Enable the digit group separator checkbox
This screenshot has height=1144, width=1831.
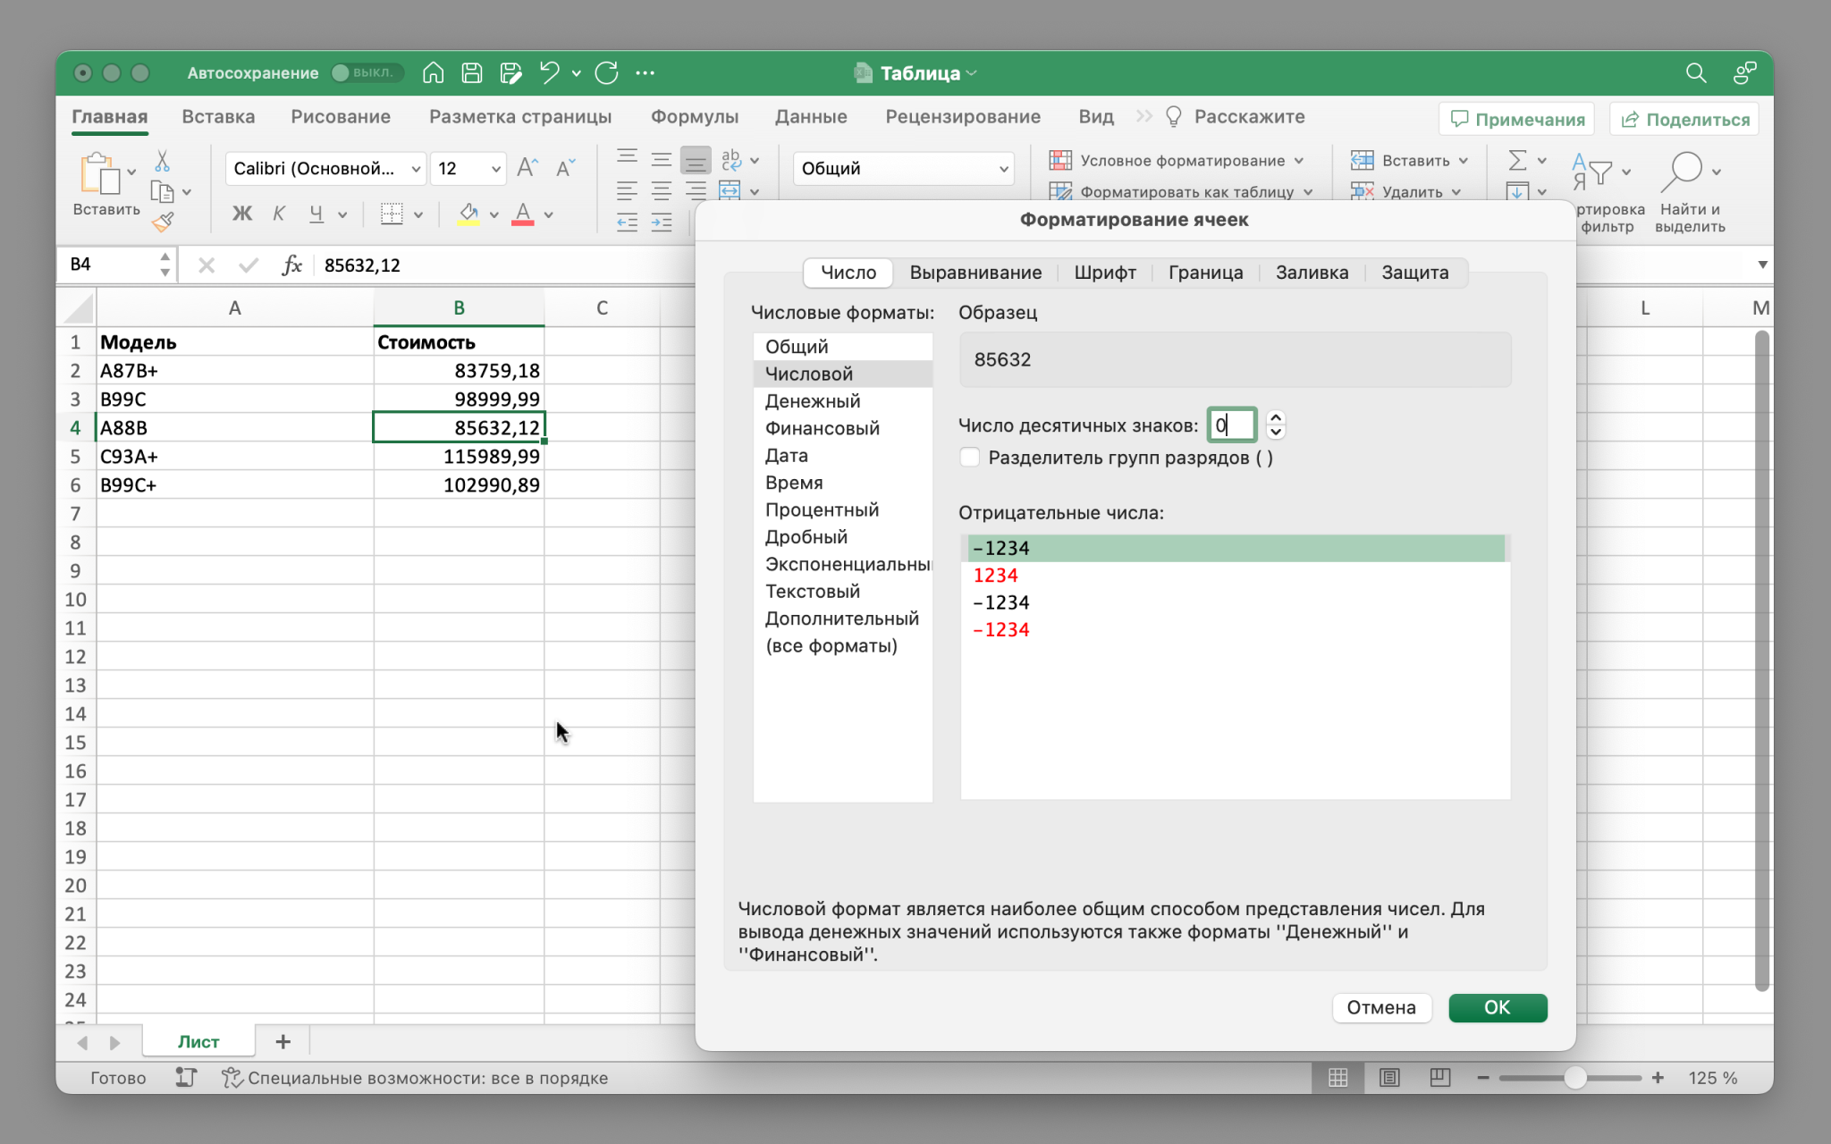970,458
